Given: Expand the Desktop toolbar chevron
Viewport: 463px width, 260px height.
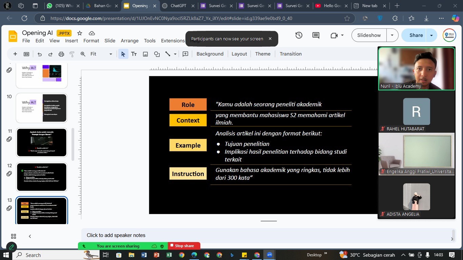Looking at the screenshot, I should pos(326,253).
